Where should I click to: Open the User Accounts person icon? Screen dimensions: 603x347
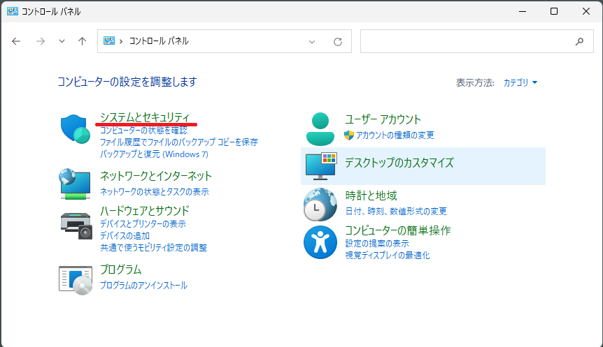[320, 129]
